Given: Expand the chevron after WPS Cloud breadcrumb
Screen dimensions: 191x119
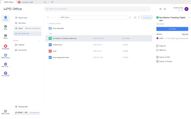Looking at the screenshot, I should point(71,18).
